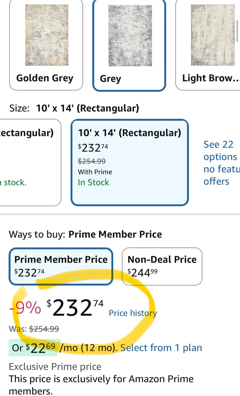Open the Golden Grey rug thumbnail image
240x396 pixels.
(x=47, y=35)
